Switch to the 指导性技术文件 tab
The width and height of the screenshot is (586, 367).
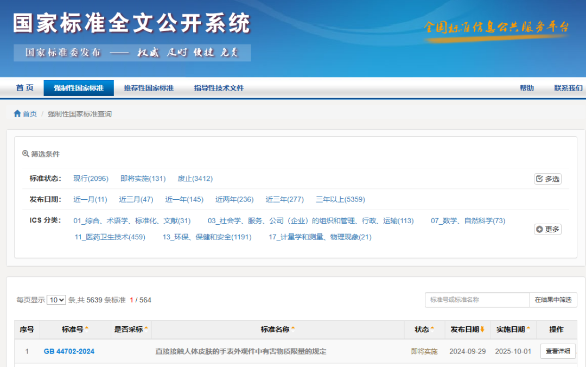tap(220, 87)
